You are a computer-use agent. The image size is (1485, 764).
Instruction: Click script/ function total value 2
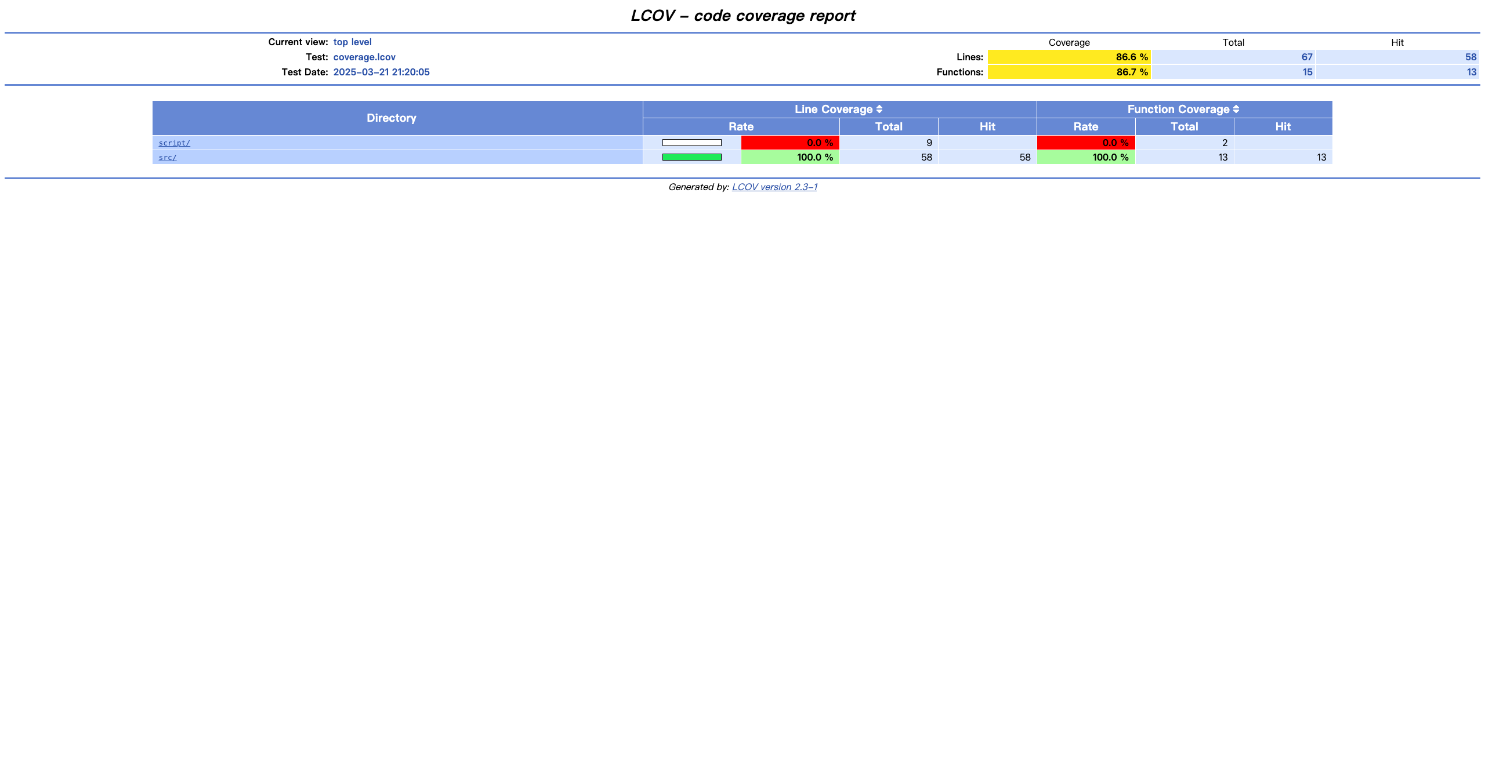coord(1225,143)
